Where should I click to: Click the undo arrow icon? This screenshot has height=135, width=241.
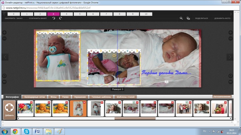tap(54, 18)
